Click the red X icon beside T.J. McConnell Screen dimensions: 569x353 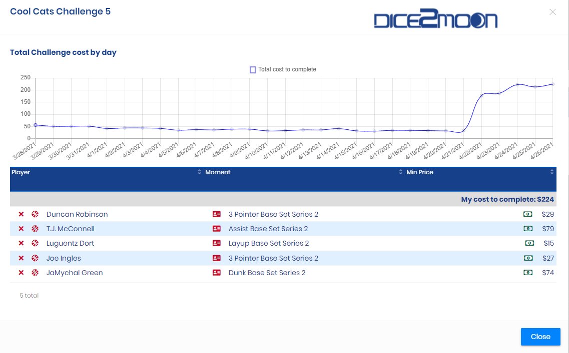point(21,229)
